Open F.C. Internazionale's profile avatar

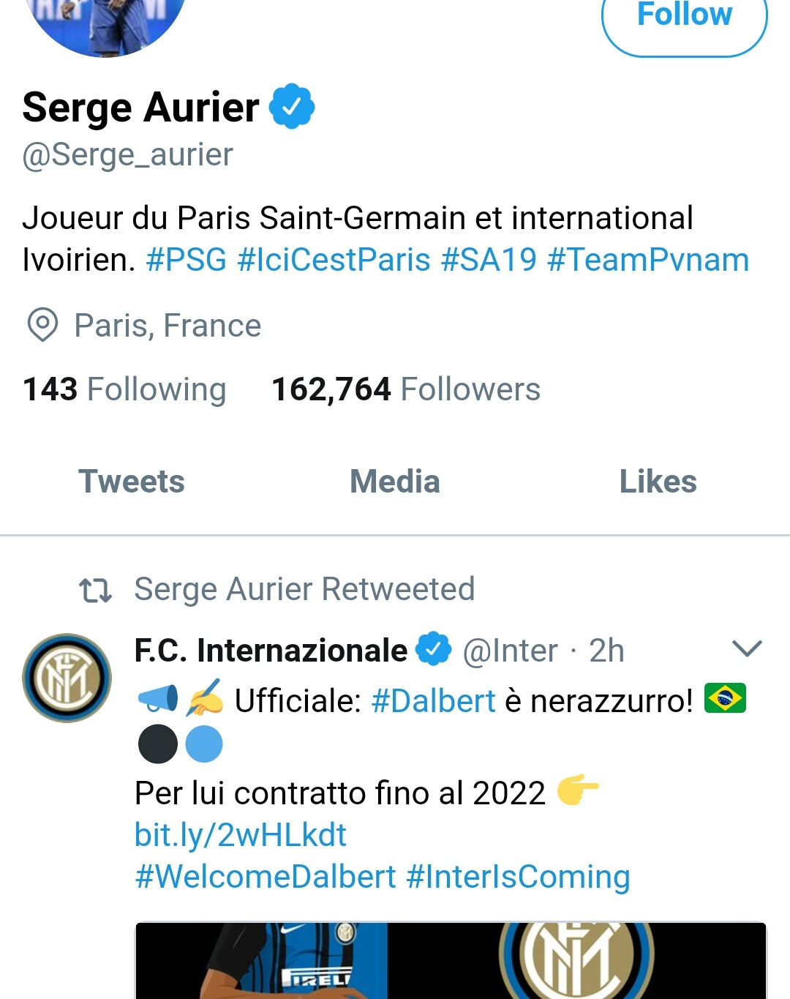(x=67, y=678)
